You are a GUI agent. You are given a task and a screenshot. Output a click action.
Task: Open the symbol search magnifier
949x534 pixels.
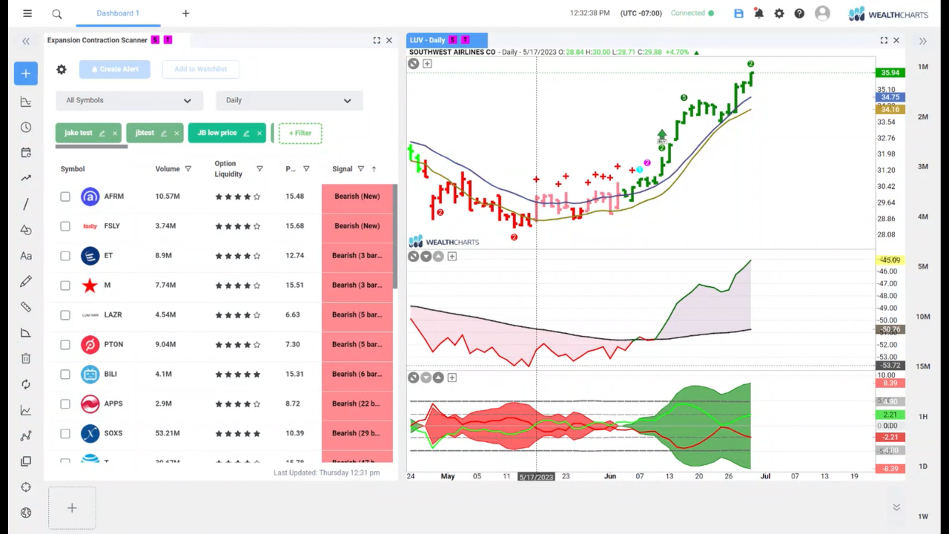[x=57, y=14]
